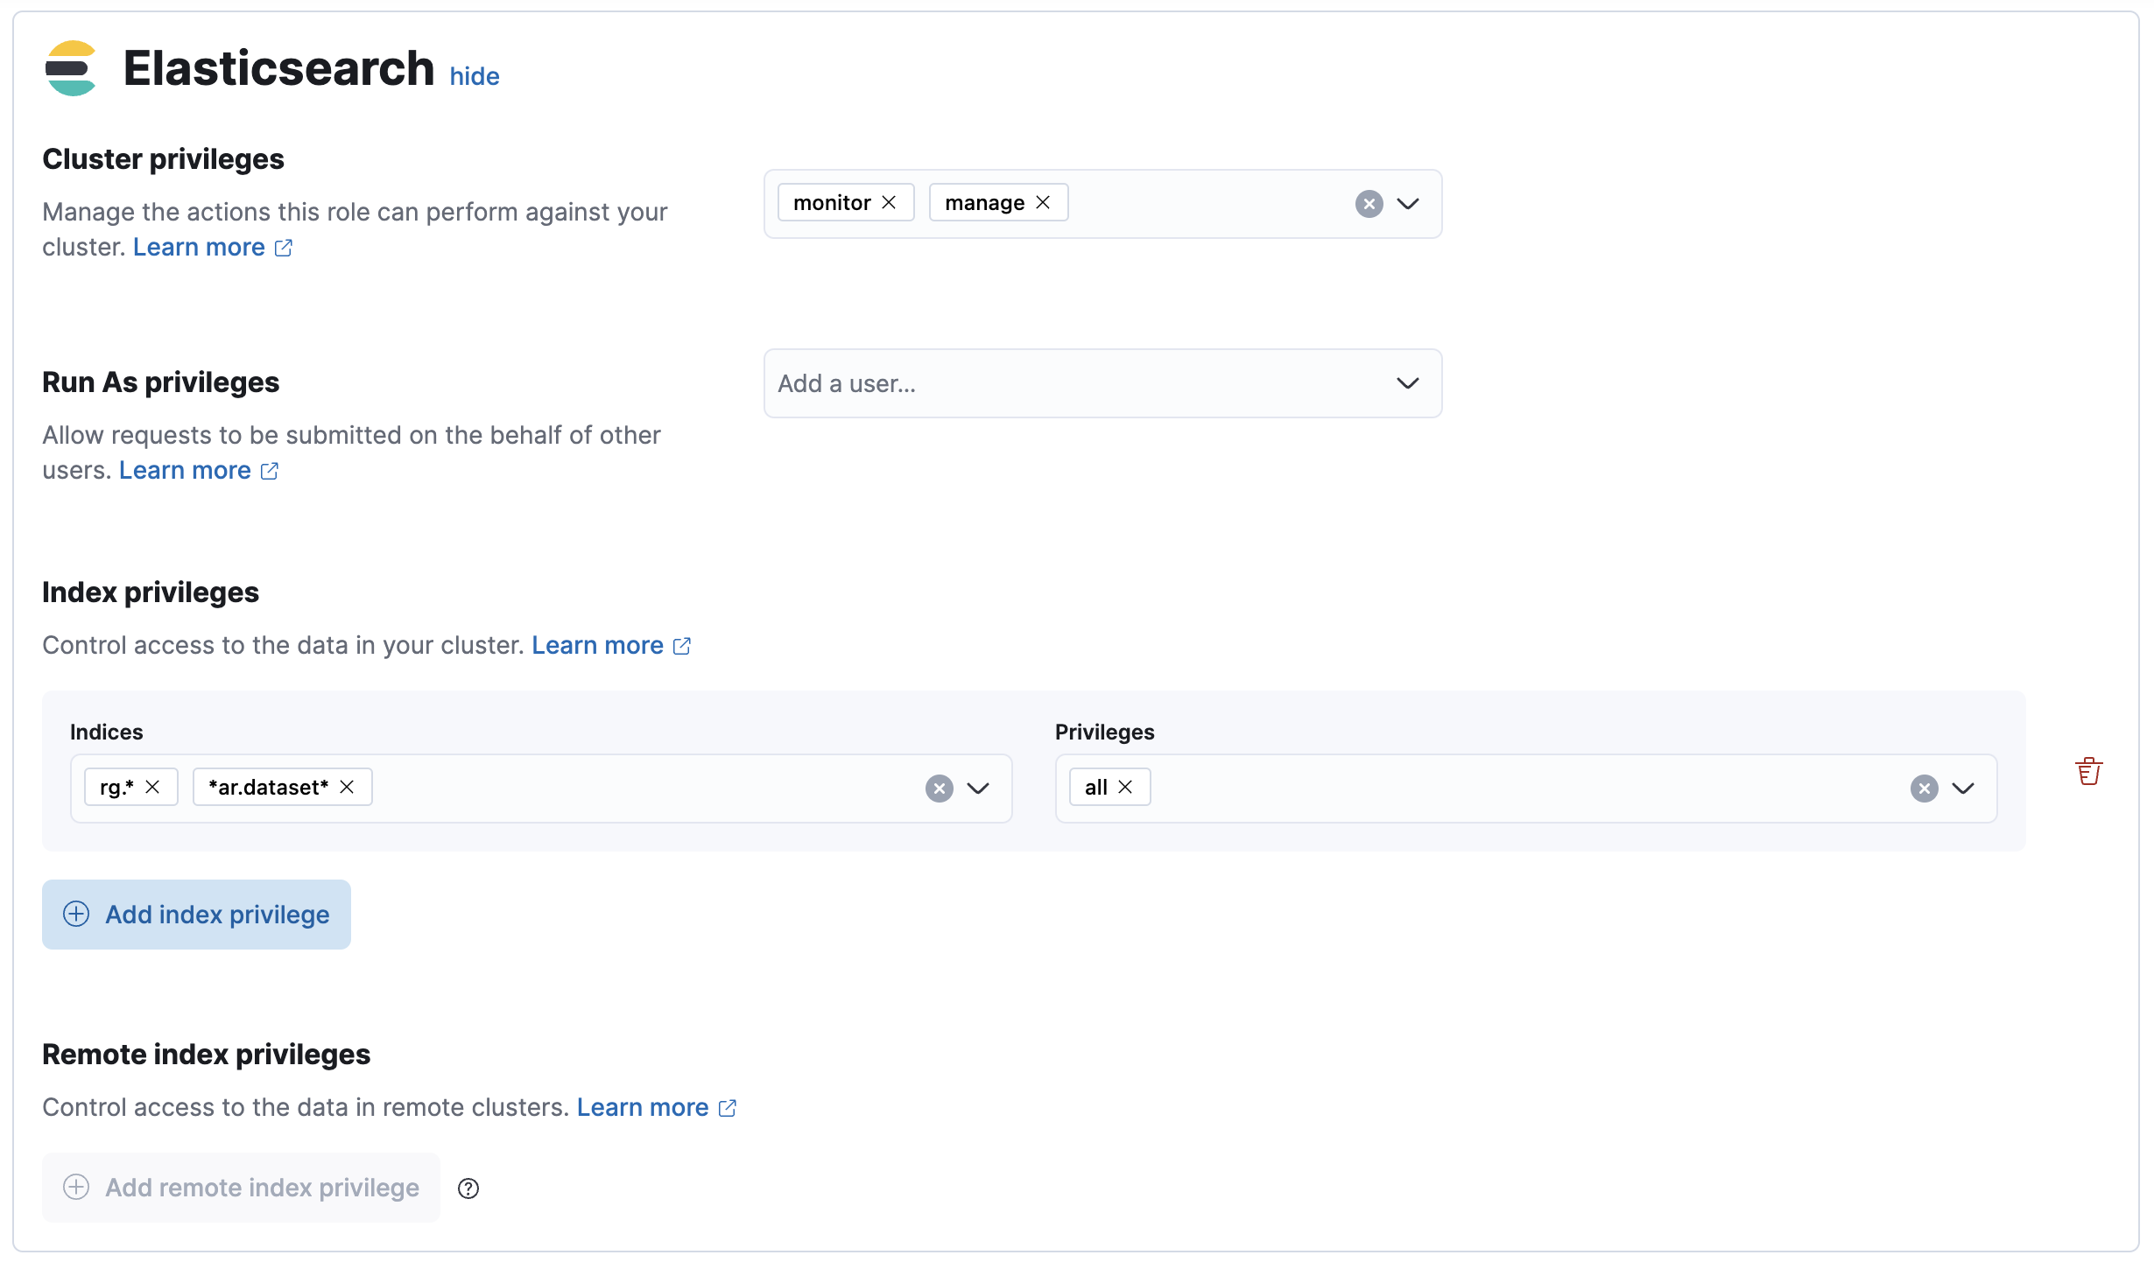The height and width of the screenshot is (1262, 2154).
Task: Remove the rg.* index tag
Action: click(x=152, y=787)
